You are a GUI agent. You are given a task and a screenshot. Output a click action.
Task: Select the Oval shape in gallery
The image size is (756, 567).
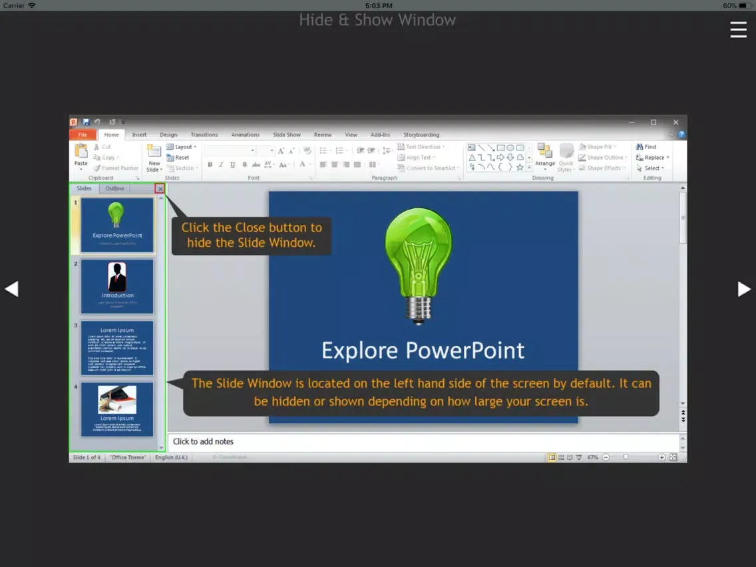click(510, 148)
